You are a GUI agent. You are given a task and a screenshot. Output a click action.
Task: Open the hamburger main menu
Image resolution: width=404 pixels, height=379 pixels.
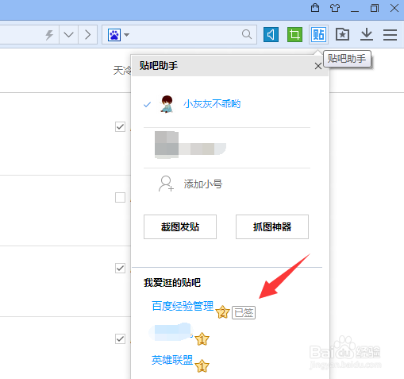click(390, 35)
